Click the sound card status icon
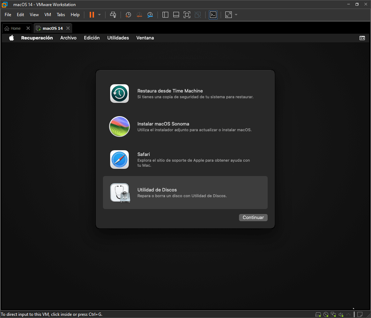 (x=341, y=314)
